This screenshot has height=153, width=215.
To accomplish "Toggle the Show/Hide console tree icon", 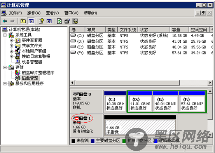I will 31,21.
